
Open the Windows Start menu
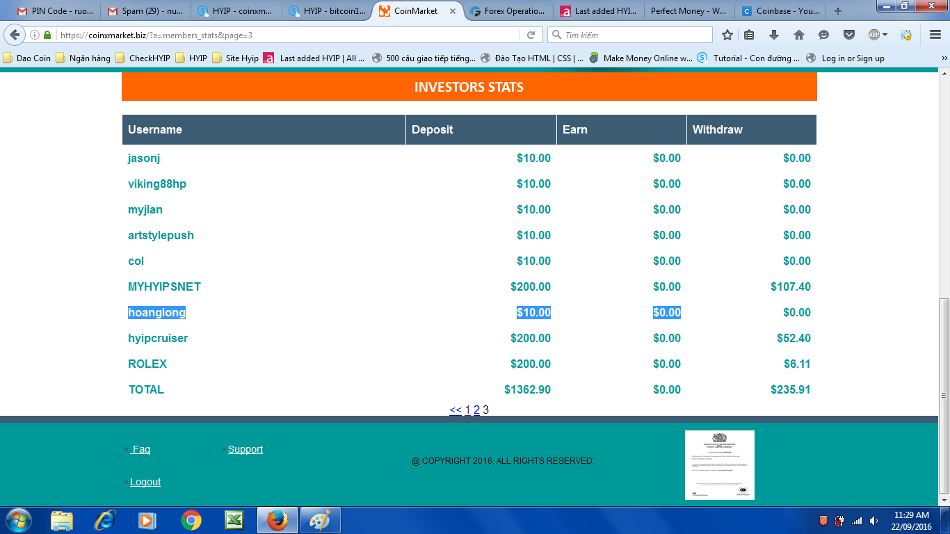tap(19, 520)
